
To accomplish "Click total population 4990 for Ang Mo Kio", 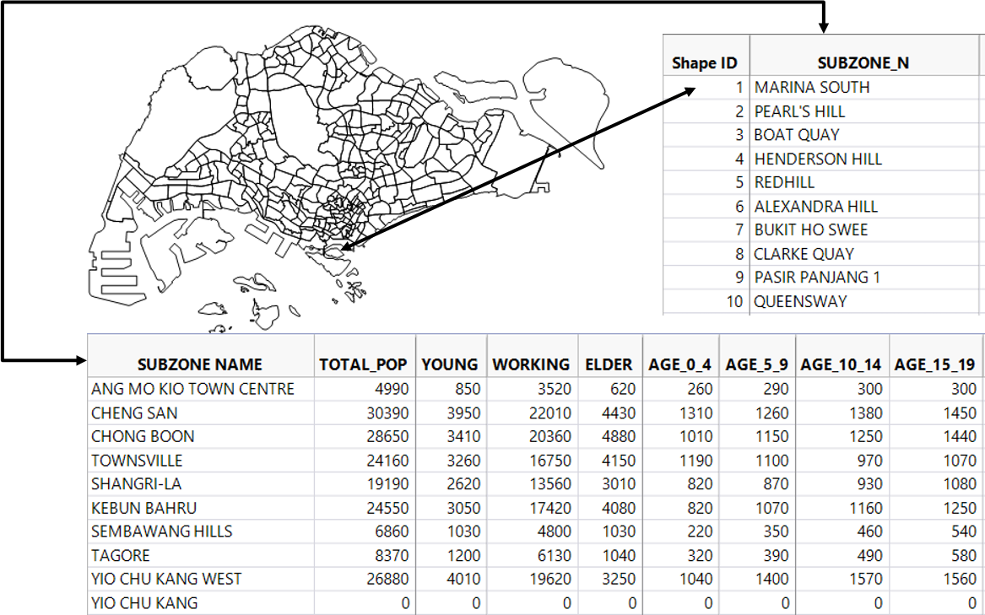I will click(x=365, y=389).
